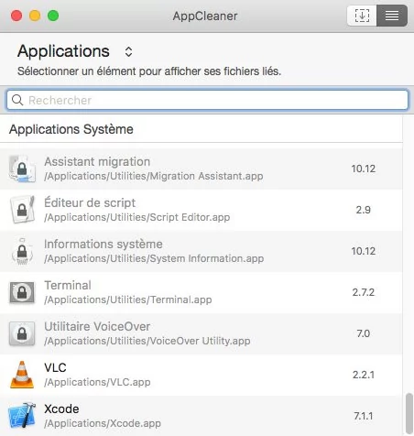Screen dimensions: 414x436
Task: Switch to drop zone view button
Action: [362, 16]
